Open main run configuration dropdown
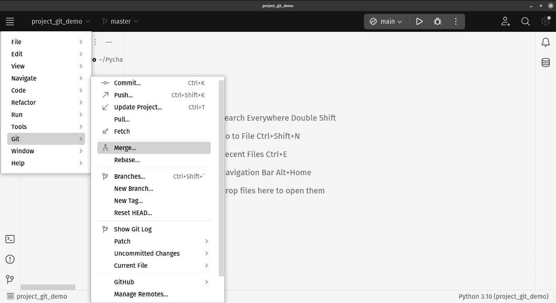This screenshot has height=303, width=556. tap(386, 22)
